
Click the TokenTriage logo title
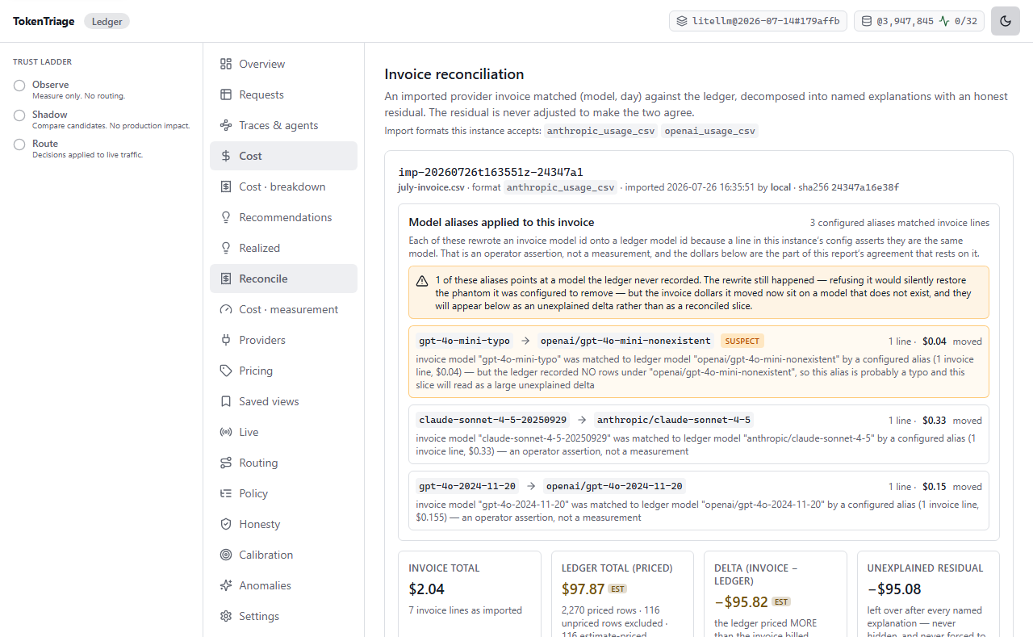pos(44,21)
